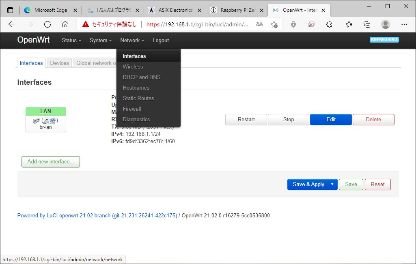
Task: Select the Interfaces page tab
Action: pyautogui.click(x=31, y=63)
